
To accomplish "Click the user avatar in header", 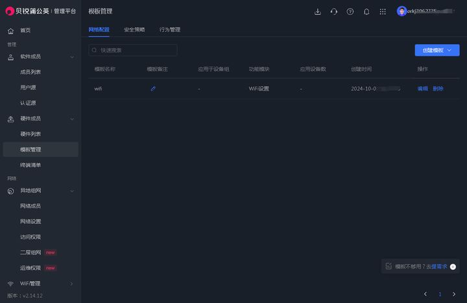I will (401, 12).
